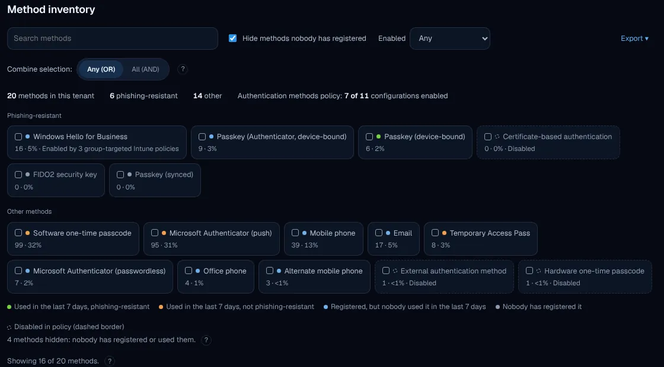This screenshot has height=367, width=664.
Task: Click the 'Office phone' label
Action: tap(225, 271)
